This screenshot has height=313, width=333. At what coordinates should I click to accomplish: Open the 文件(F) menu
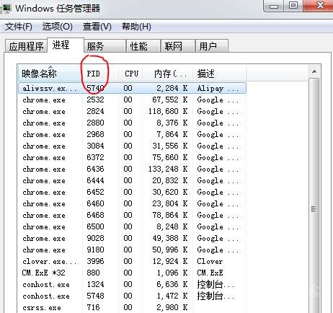[19, 27]
